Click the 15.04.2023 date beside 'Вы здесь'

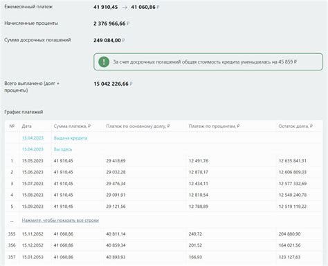33,149
